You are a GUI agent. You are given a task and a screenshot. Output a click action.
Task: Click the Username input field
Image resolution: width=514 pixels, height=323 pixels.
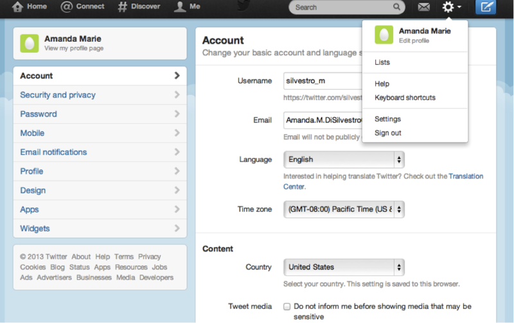tap(323, 81)
